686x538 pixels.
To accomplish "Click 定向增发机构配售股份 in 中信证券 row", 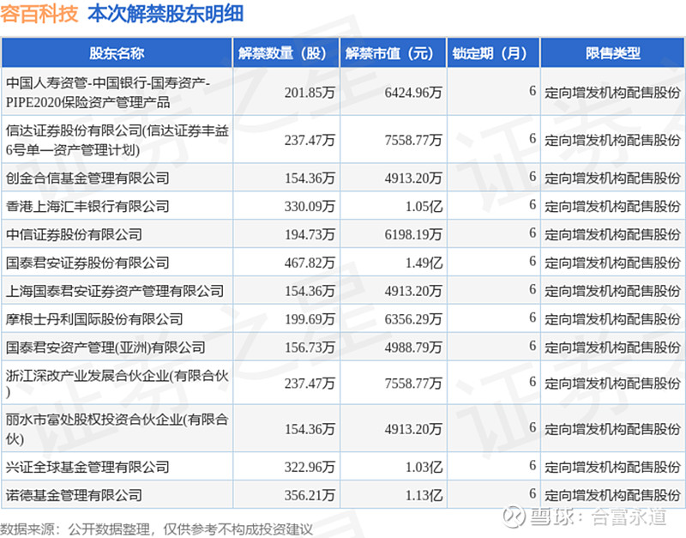I will [612, 234].
